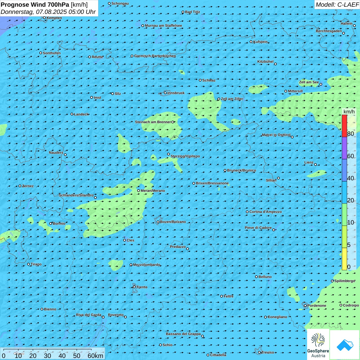Screen dimensions: 360x360
Task: Click the red 80 km/h legend swatch
Action: coord(344,126)
